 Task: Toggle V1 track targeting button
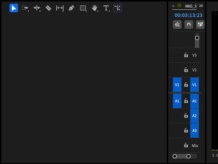click(x=195, y=85)
